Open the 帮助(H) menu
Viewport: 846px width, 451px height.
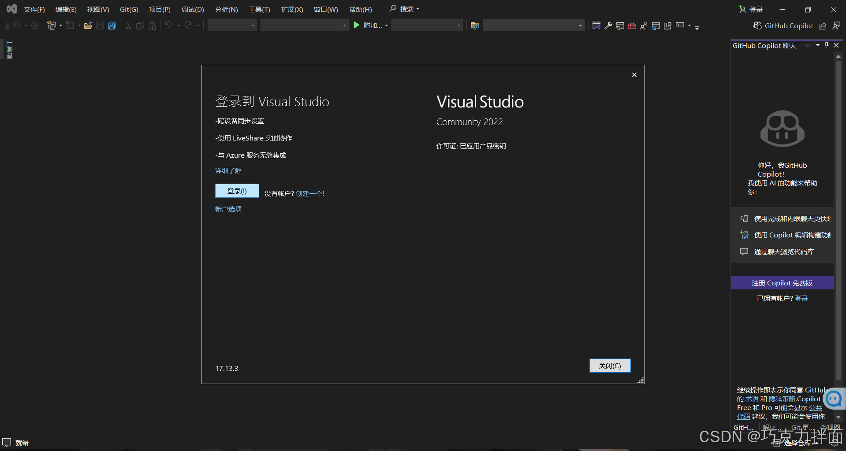[x=361, y=9]
